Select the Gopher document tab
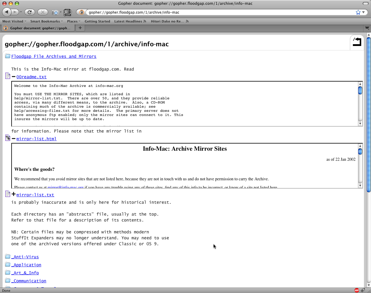Image resolution: width=371 pixels, height=293 pixels. click(x=38, y=28)
